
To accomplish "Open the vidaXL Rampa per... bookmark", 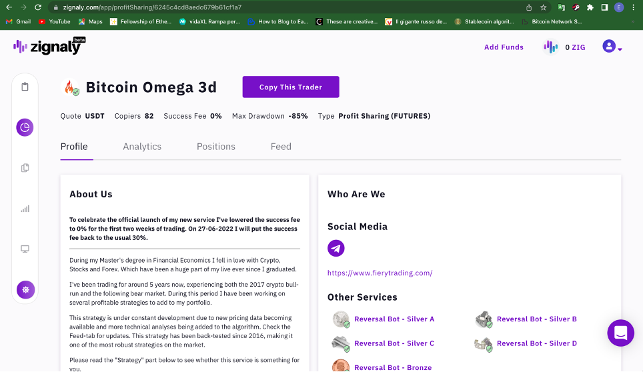I will [209, 22].
